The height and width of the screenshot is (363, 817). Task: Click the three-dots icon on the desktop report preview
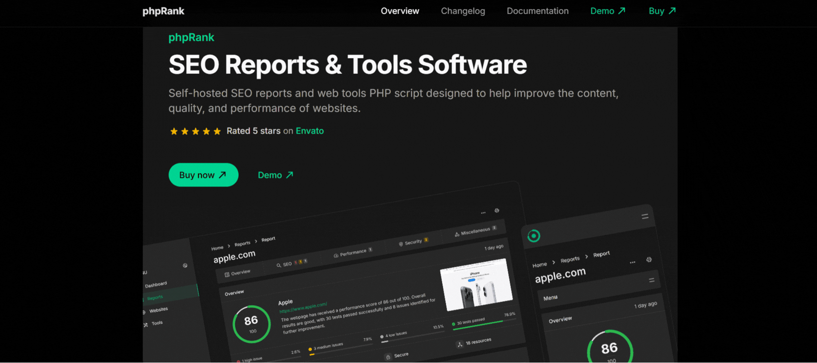pos(483,213)
